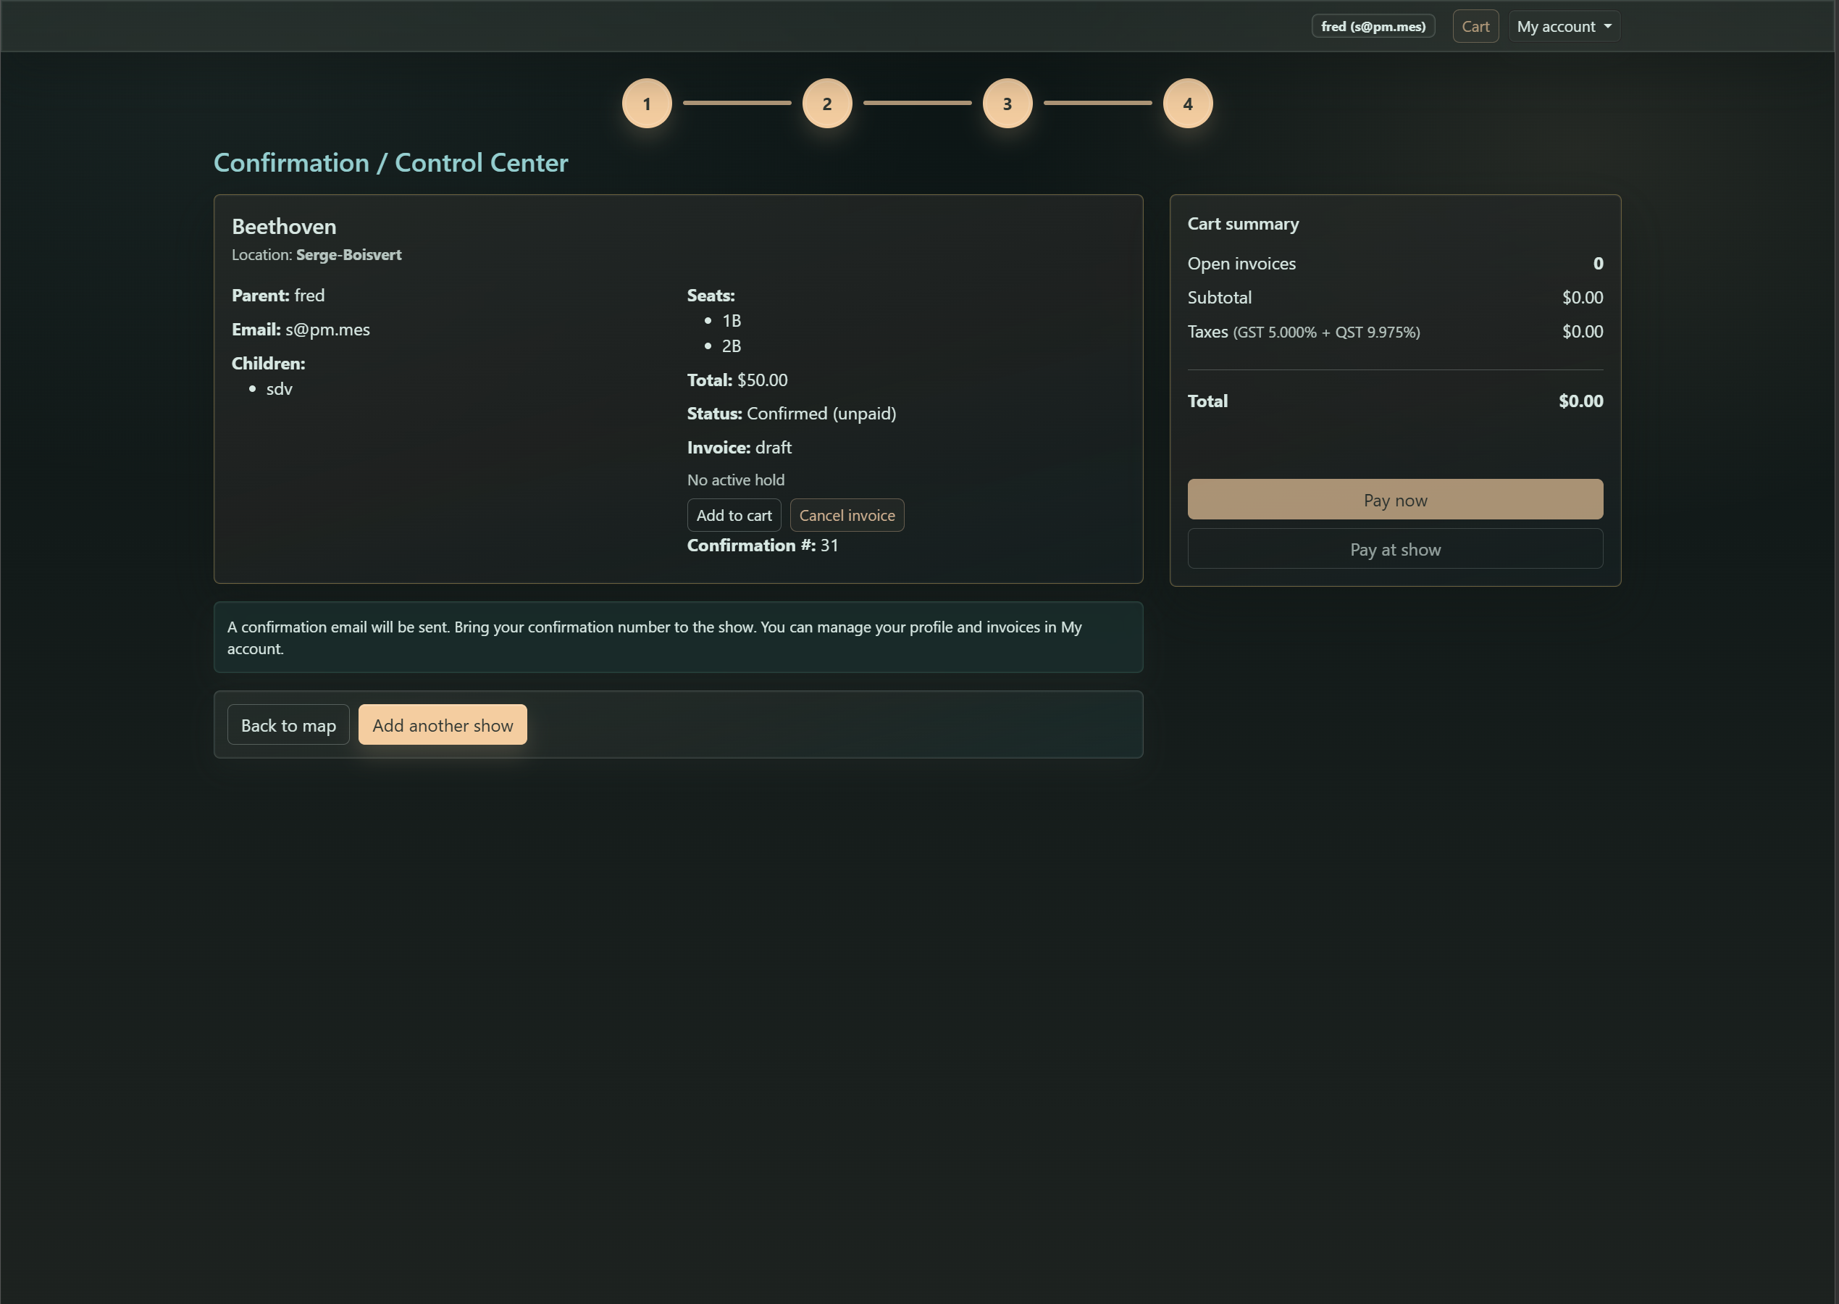Select Add another show
The width and height of the screenshot is (1839, 1304).
443,724
